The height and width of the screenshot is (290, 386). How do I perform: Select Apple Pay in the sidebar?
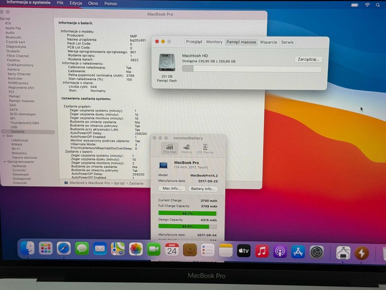point(13,28)
